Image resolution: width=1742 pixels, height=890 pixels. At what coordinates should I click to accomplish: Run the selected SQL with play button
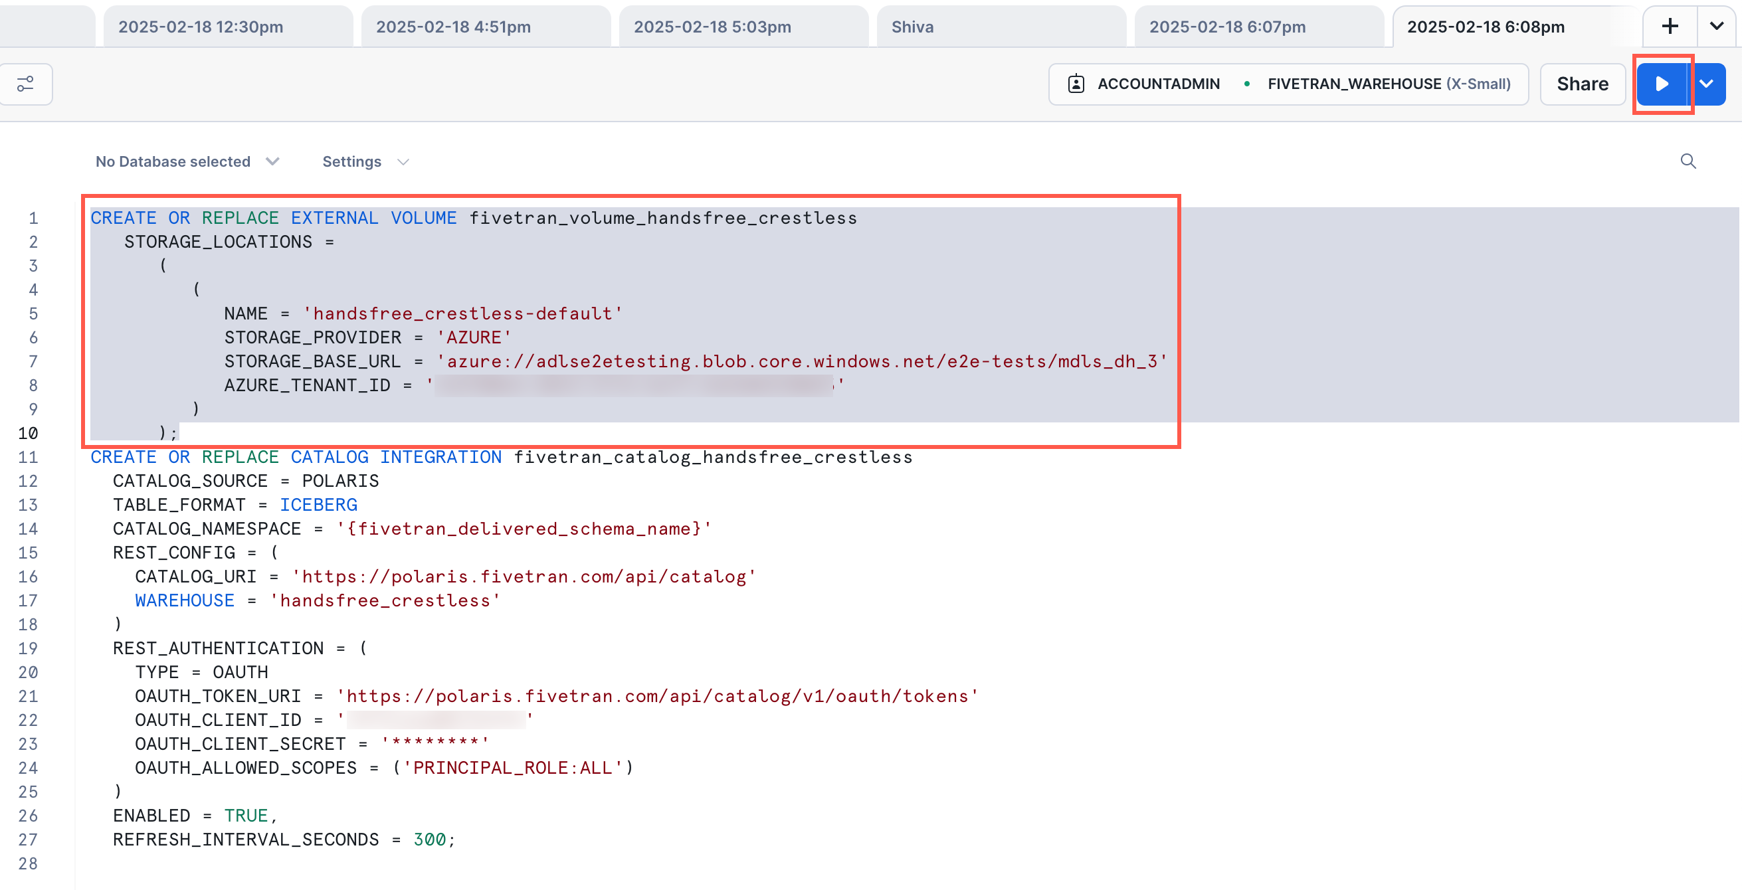point(1662,84)
